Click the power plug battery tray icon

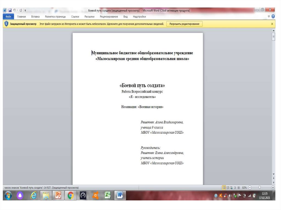click(x=244, y=195)
